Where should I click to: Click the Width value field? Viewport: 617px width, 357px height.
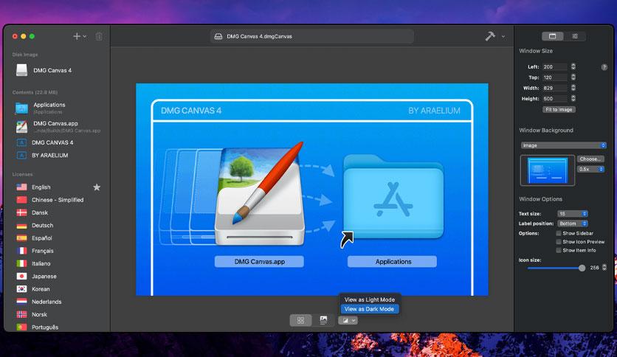tap(555, 88)
